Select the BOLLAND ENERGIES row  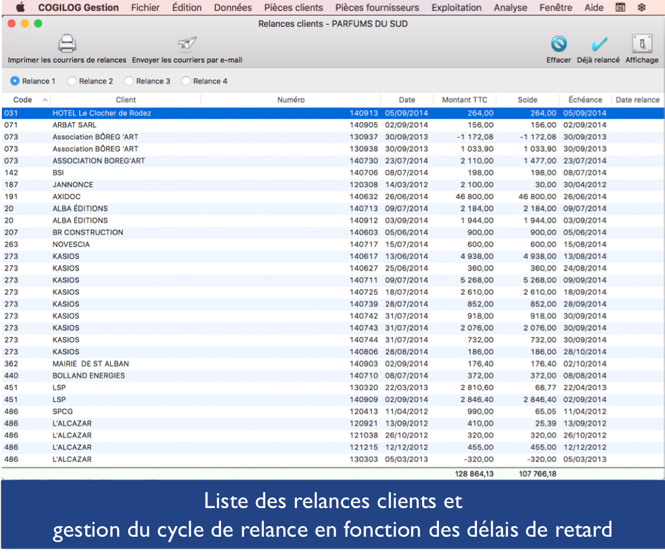pyautogui.click(x=332, y=376)
